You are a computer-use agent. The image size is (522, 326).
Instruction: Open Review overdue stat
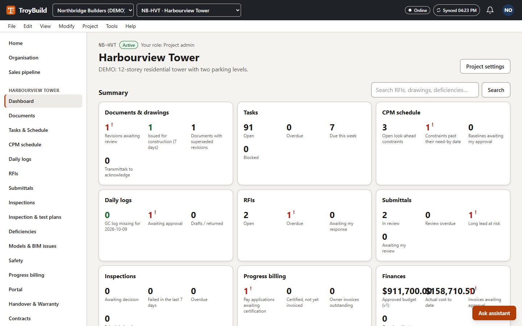pyautogui.click(x=443, y=218)
